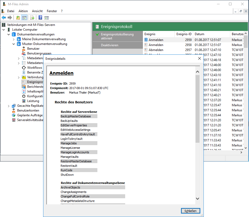Click the ManageLoginAccounts permission entry
249x217 pixels.
pos(79,152)
